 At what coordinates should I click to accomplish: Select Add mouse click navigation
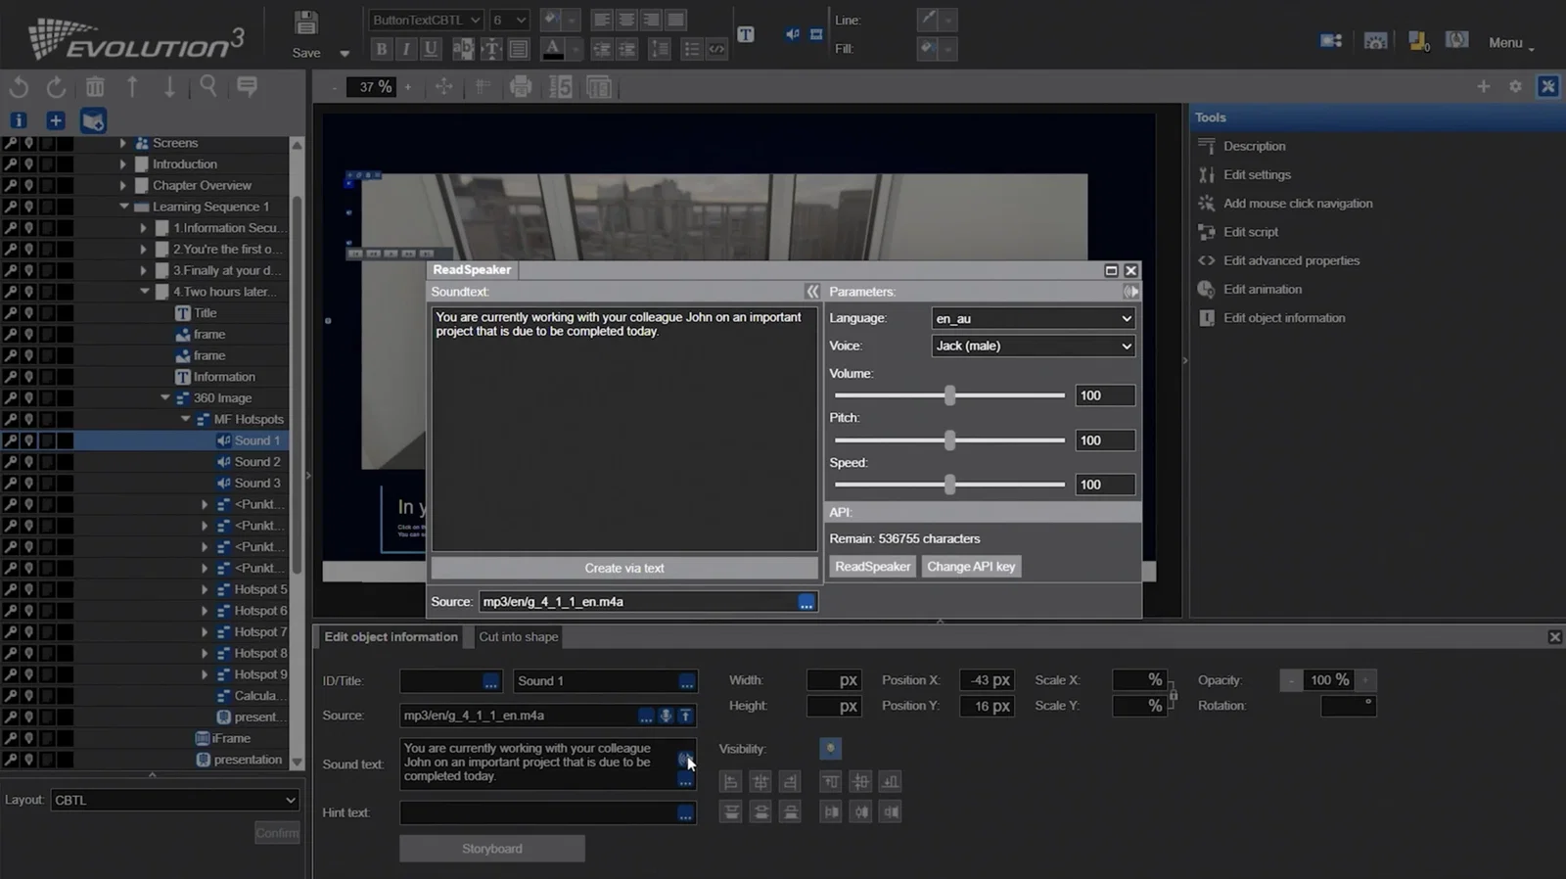pyautogui.click(x=1298, y=204)
